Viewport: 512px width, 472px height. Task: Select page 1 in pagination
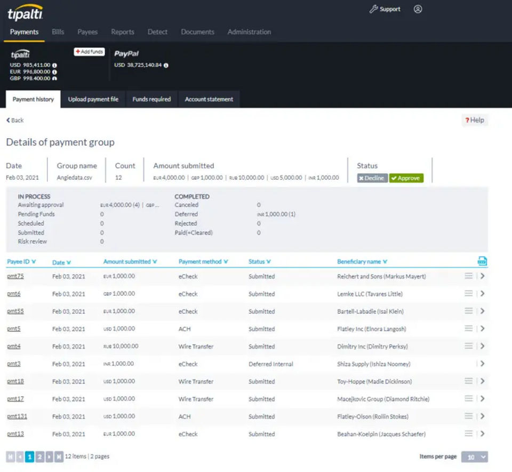[29, 457]
